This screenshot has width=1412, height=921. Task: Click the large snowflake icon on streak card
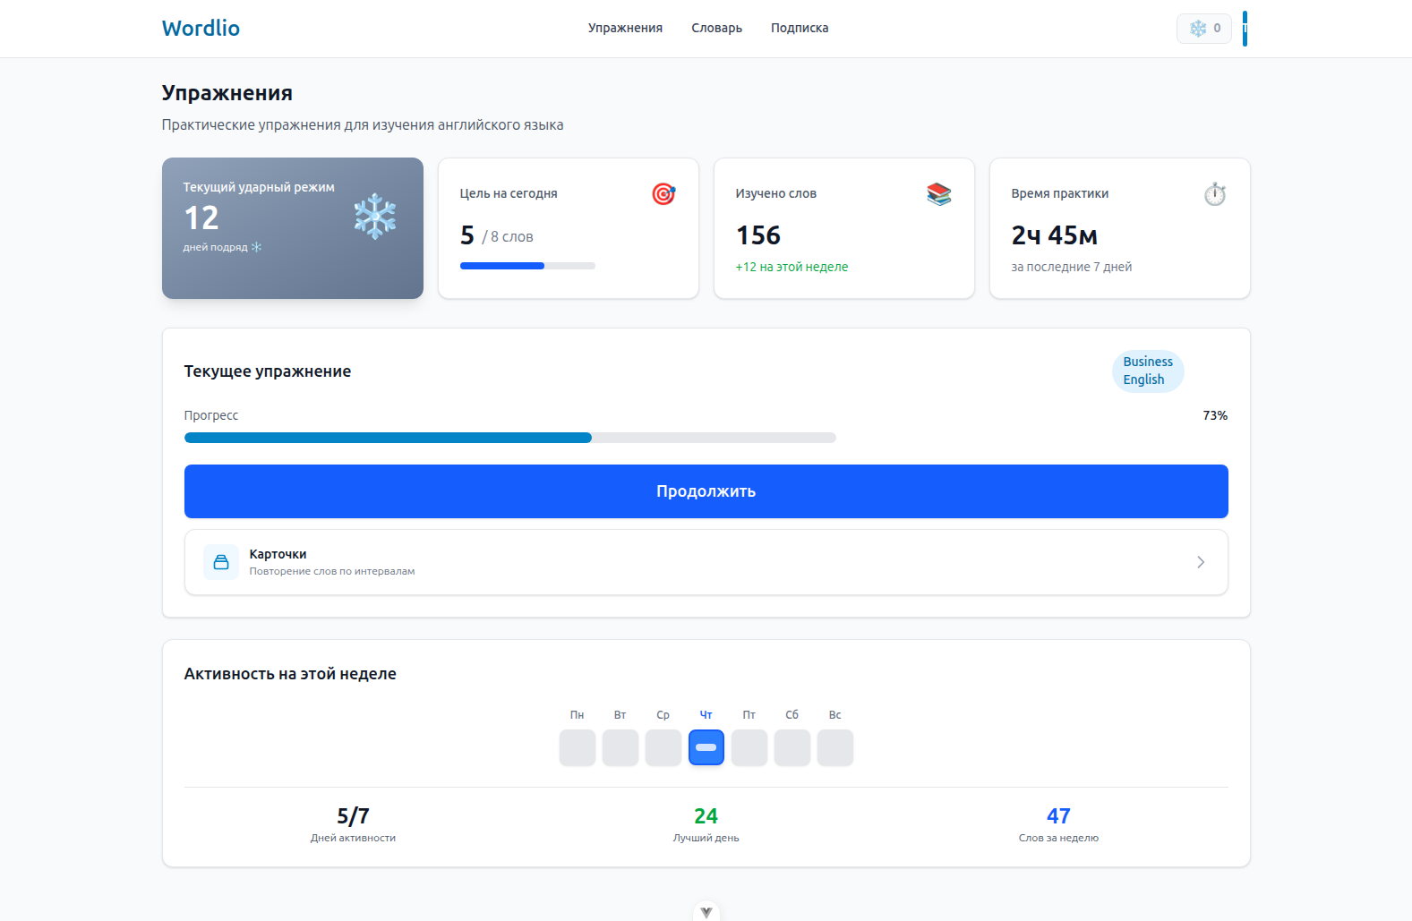(x=375, y=217)
